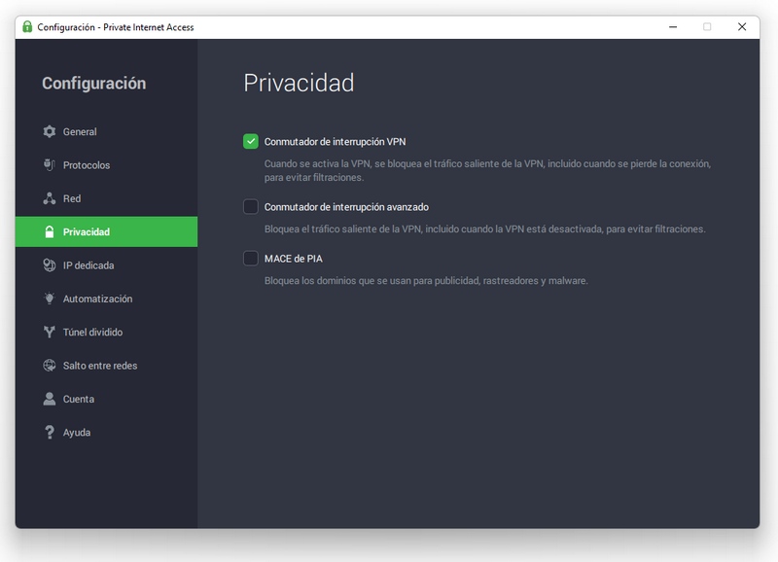Click the IP dedicada globe icon

click(x=50, y=265)
